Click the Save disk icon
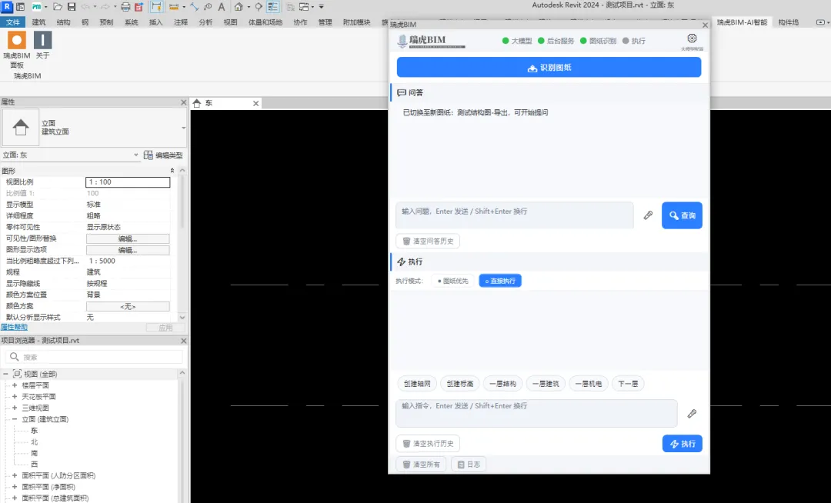 [x=72, y=7]
